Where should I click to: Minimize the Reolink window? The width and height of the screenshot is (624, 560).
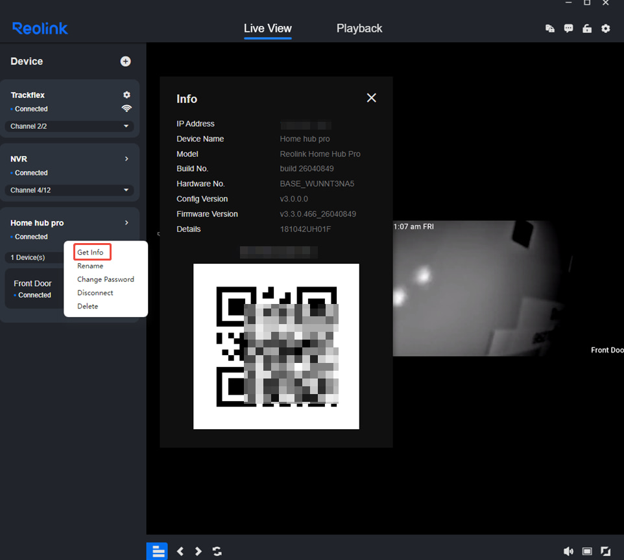tap(569, 3)
